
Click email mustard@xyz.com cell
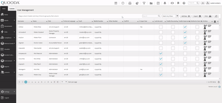click(85, 32)
